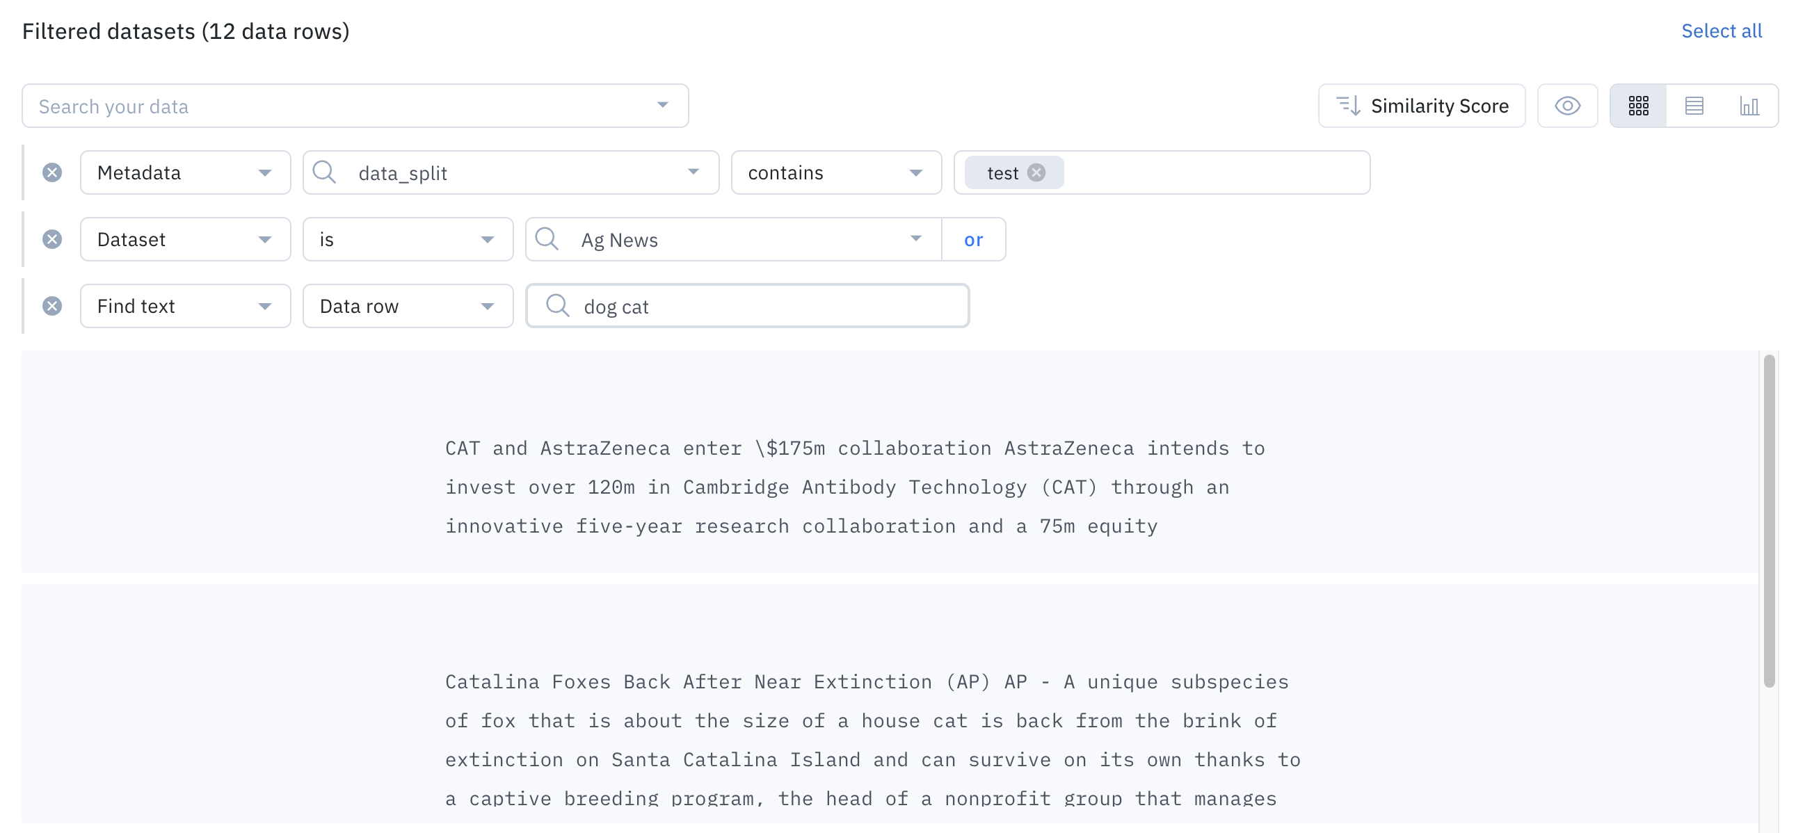Open the Find text filter type dropdown
This screenshot has width=1796, height=833.
coord(186,306)
